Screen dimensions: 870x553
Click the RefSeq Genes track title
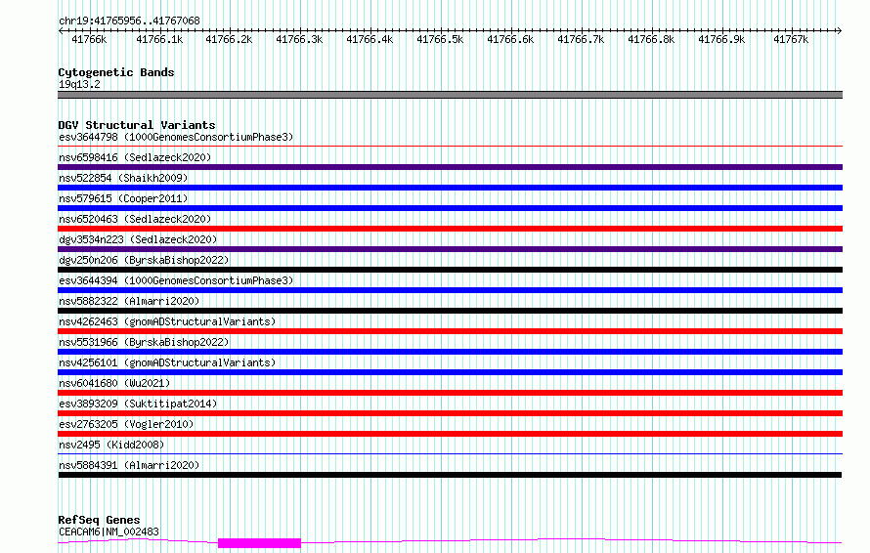click(x=99, y=520)
